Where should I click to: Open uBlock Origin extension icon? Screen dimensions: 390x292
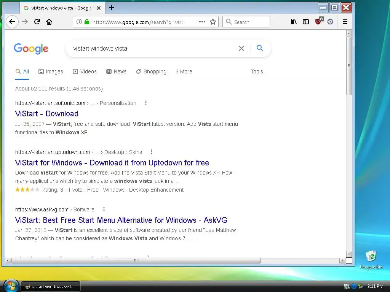coord(319,21)
